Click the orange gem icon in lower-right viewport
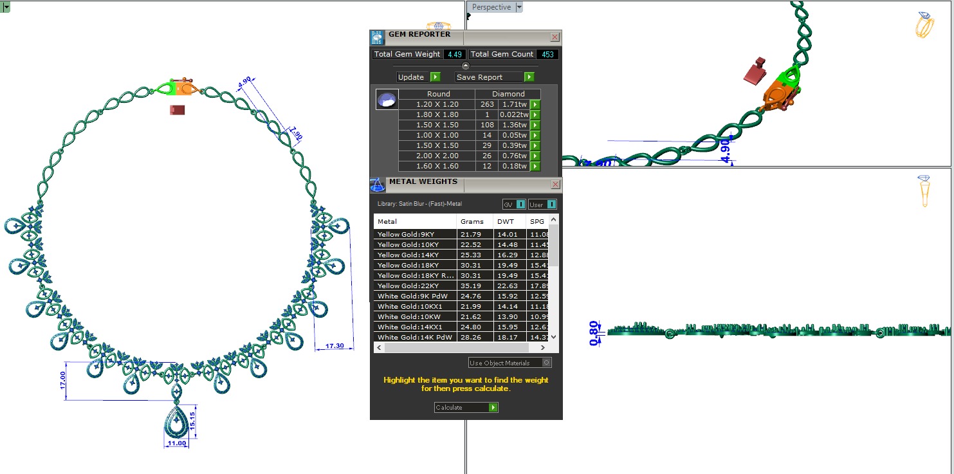Image resolution: width=954 pixels, height=474 pixels. pyautogui.click(x=924, y=190)
